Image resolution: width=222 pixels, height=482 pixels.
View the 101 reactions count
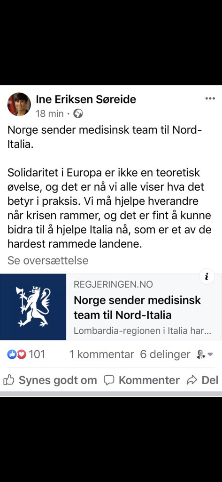37,354
